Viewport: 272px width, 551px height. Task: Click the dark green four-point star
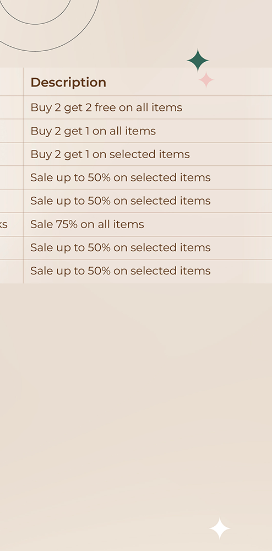(198, 61)
